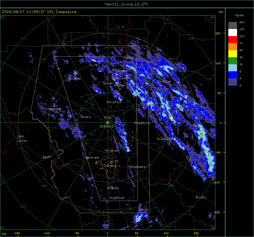Screen dimensions: 254x237
Task: Click the Banff town label
Action: pos(47,157)
